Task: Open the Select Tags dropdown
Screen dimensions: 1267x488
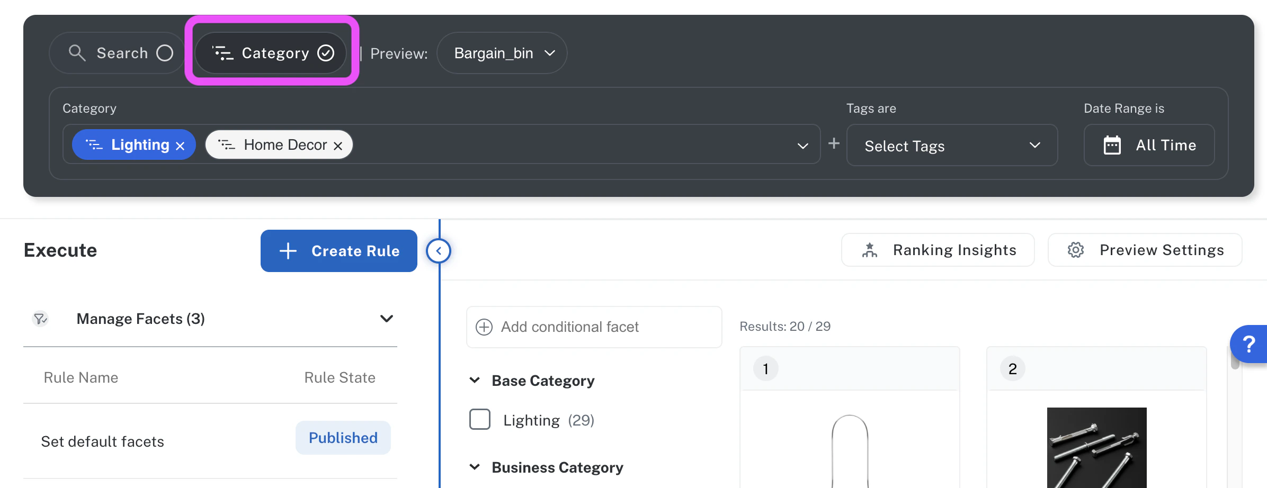Action: (x=952, y=146)
